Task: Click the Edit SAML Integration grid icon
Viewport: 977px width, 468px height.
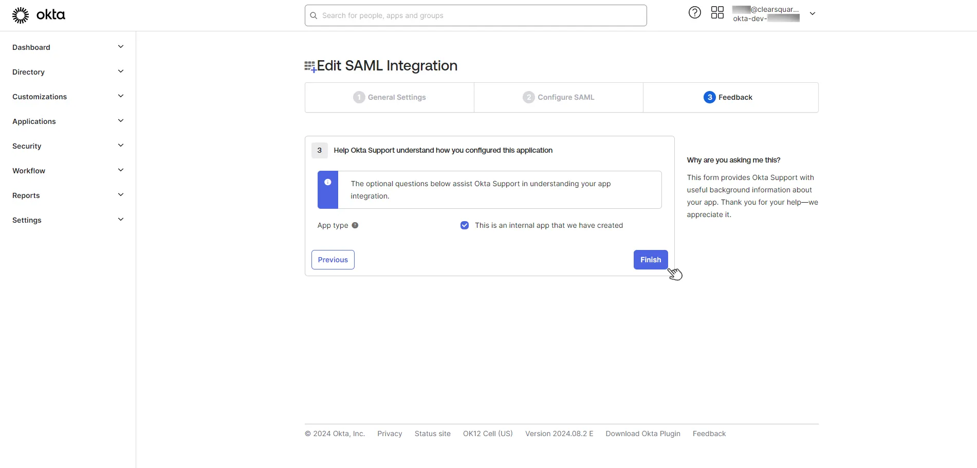Action: 310,67
